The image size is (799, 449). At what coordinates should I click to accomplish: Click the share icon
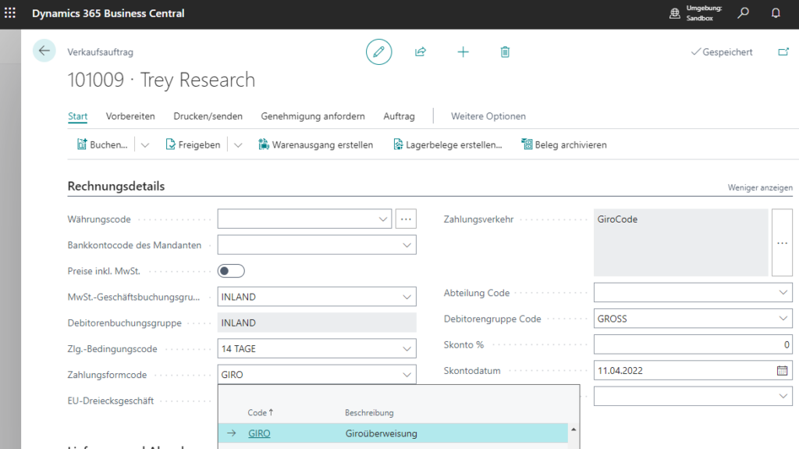click(x=421, y=52)
